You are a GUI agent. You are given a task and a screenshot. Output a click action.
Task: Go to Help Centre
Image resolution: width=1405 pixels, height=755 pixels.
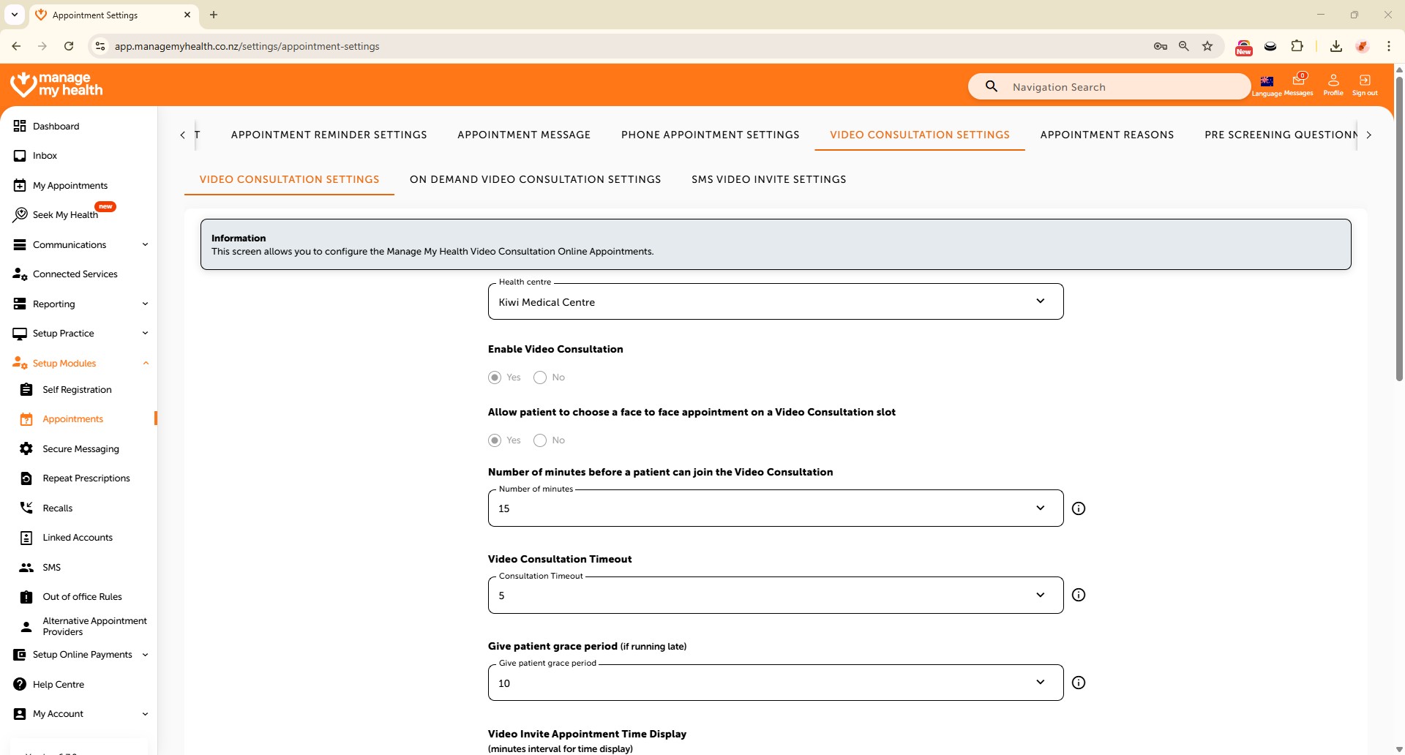59,685
